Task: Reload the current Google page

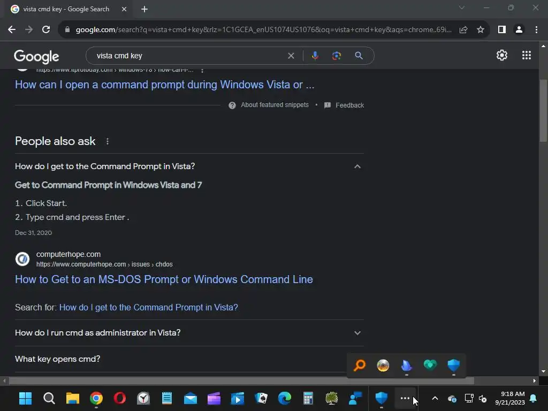Action: 46,30
